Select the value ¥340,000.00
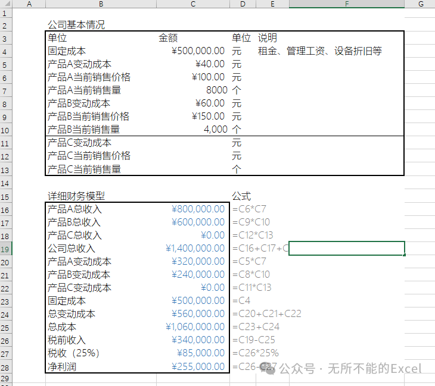The image size is (435, 386). [198, 340]
